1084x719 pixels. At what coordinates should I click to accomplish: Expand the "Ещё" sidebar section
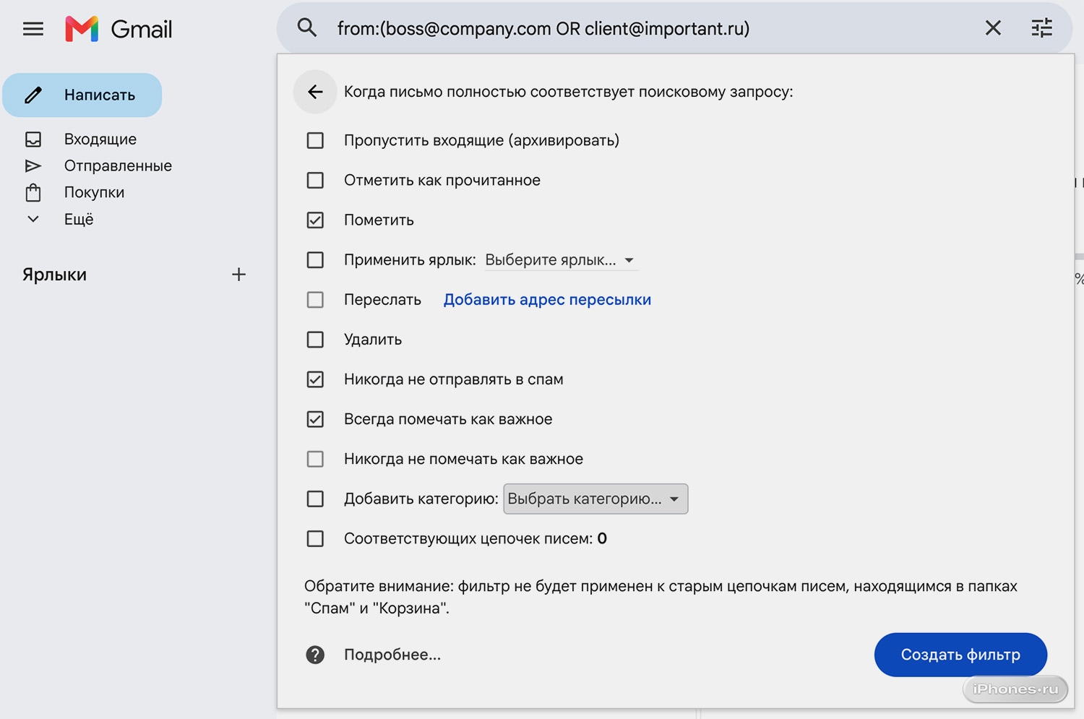[78, 219]
